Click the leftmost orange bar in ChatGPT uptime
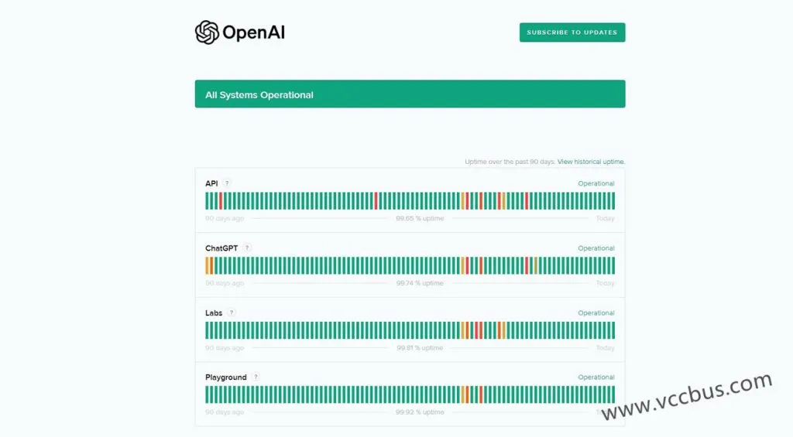793x437 pixels. click(208, 265)
